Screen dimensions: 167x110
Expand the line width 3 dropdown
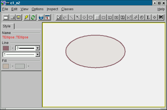click(38, 48)
